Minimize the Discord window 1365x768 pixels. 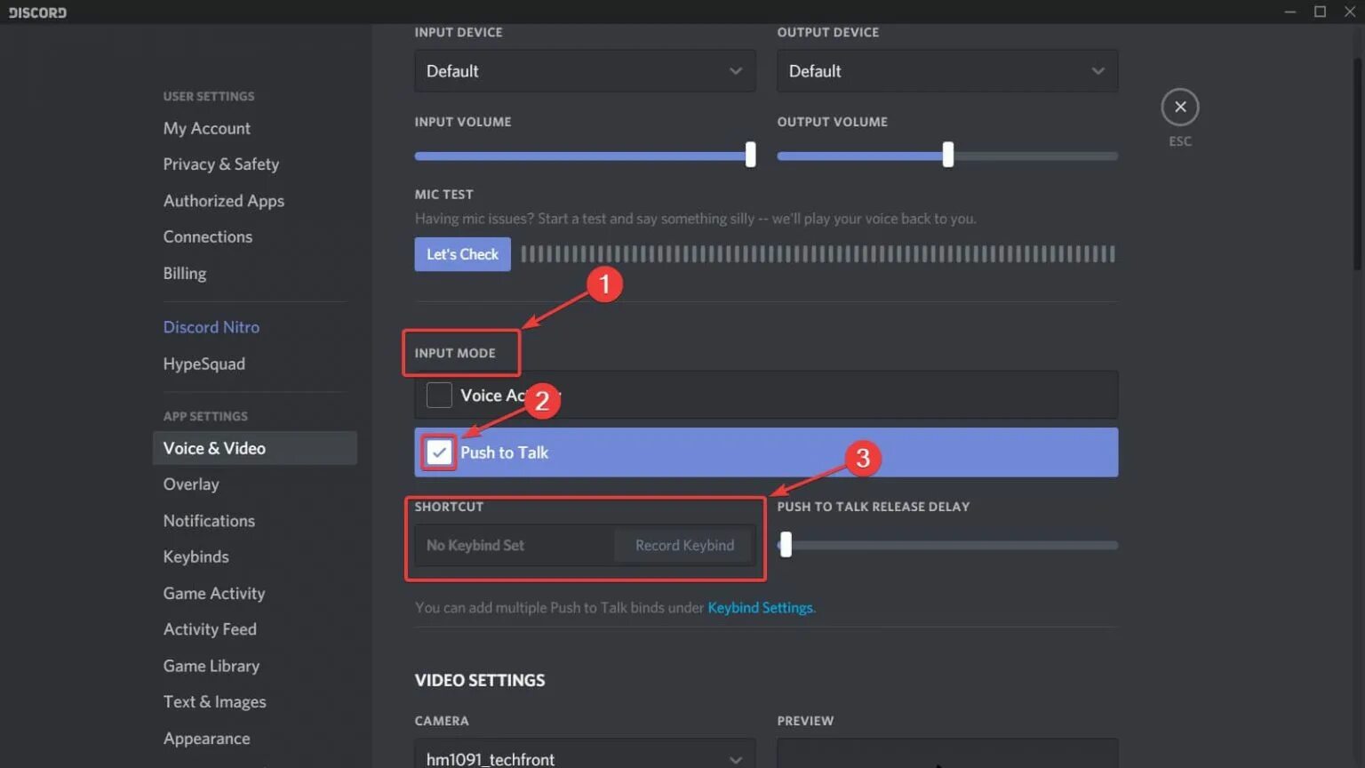coord(1289,12)
